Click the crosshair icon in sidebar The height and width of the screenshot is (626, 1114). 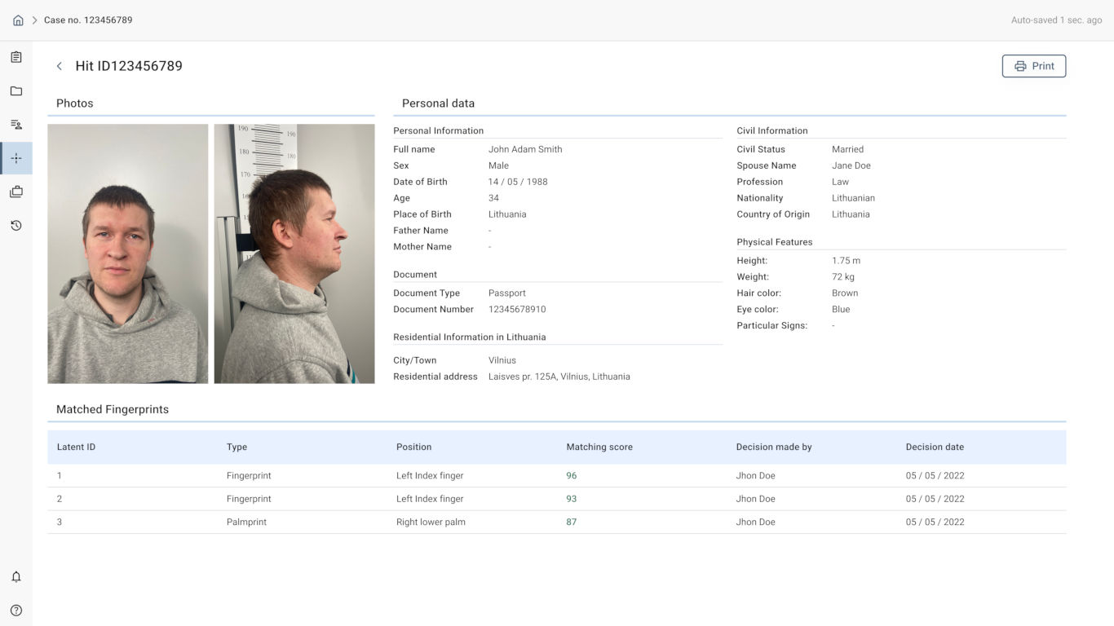coord(16,158)
